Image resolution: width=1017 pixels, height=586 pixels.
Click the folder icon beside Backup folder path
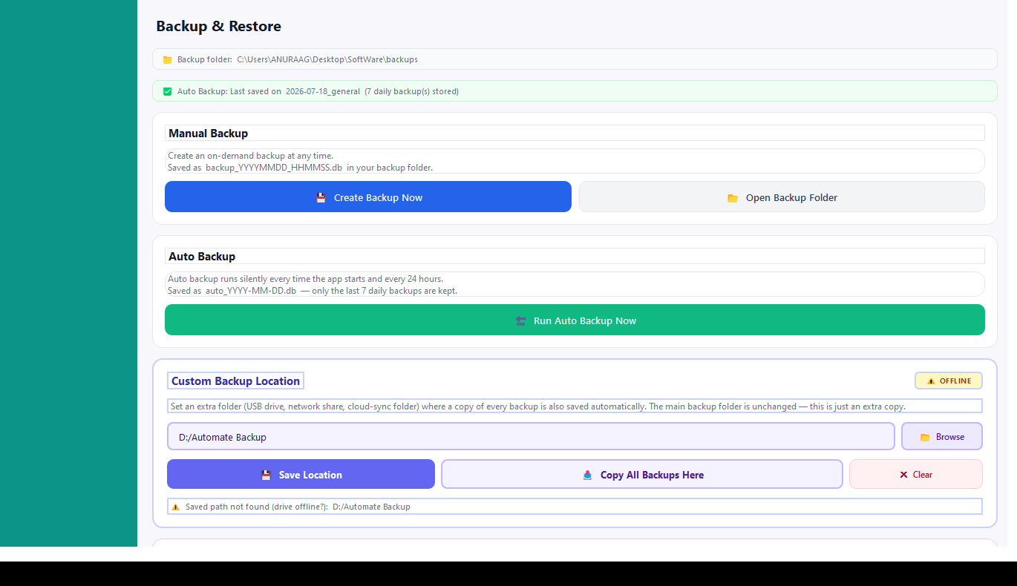(x=167, y=59)
